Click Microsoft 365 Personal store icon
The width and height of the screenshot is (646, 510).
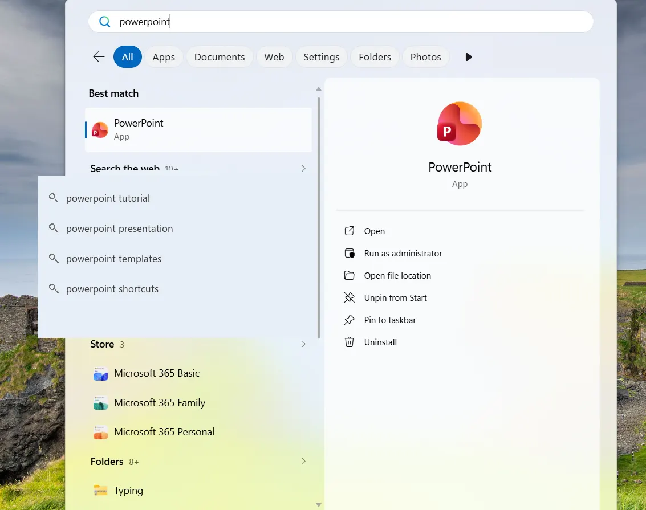(x=100, y=432)
